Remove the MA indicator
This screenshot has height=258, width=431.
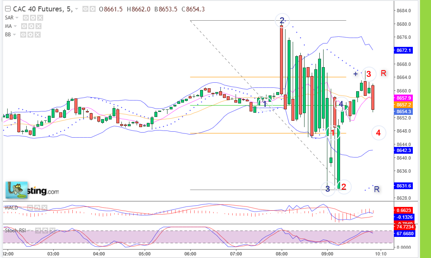[x=38, y=26]
